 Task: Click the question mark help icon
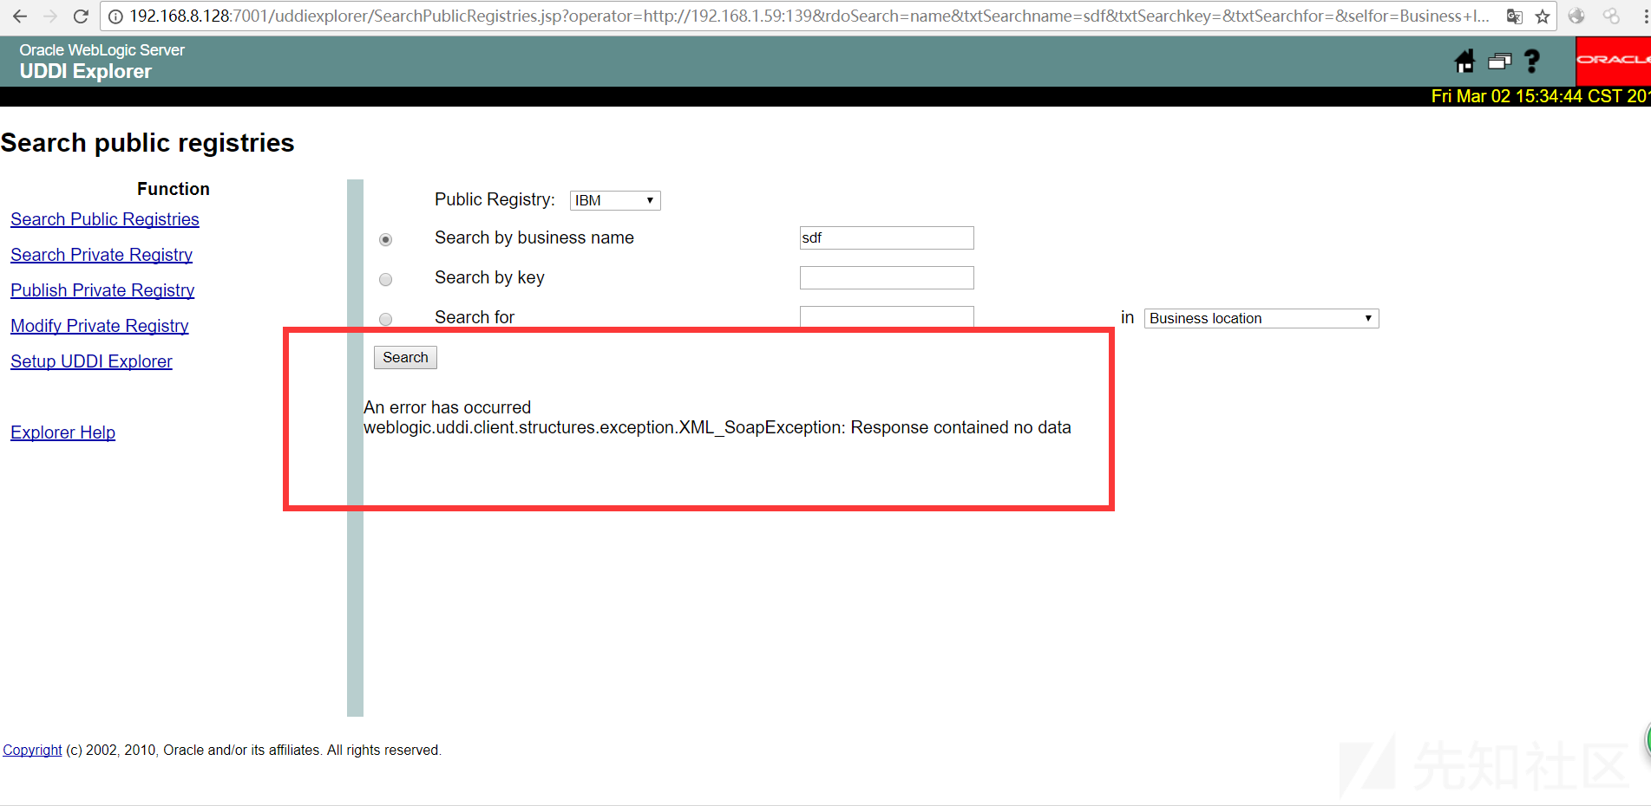(1532, 61)
